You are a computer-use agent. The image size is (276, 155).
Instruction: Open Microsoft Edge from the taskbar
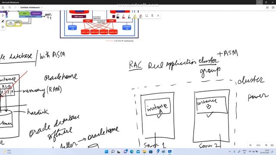click(x=132, y=152)
